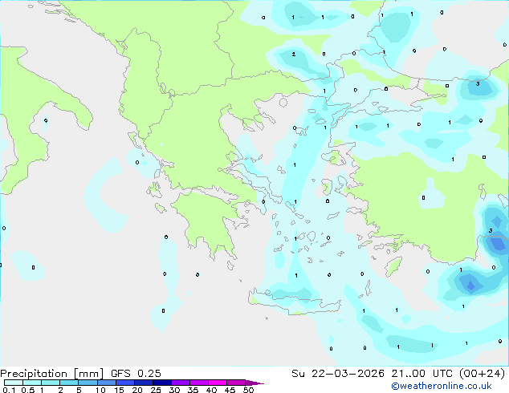Pick the 0.1–0.5 mm palest legend swatch

pyautogui.click(x=14, y=383)
